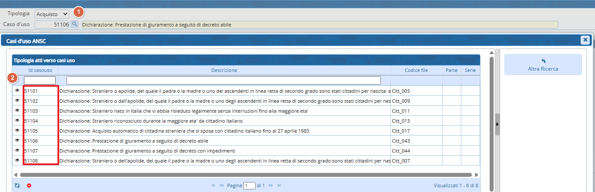Sort by Id casouso column header
595x192 pixels.
(x=40, y=70)
